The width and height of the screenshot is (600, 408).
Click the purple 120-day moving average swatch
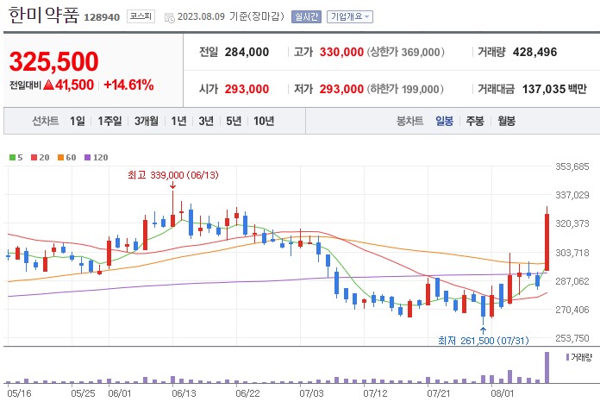87,157
